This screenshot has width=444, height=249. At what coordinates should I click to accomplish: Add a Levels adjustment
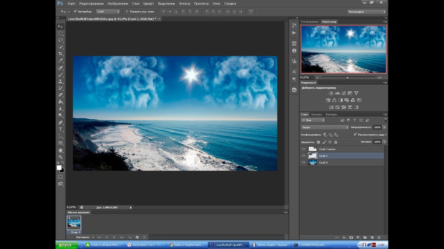337,93
